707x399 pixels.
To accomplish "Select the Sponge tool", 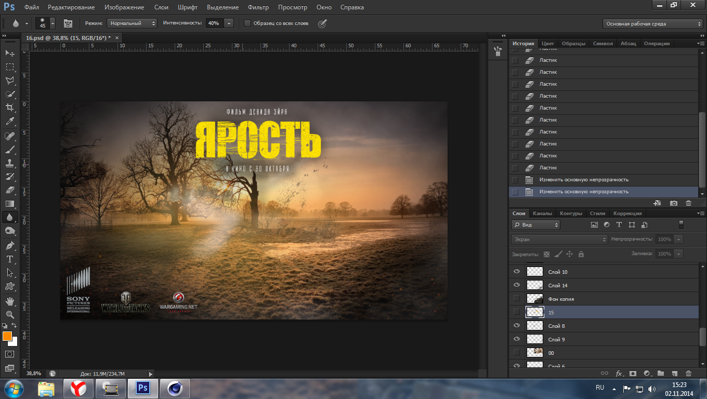I will click(10, 231).
